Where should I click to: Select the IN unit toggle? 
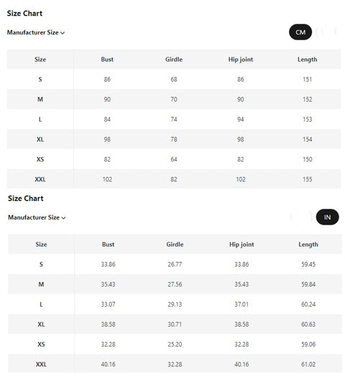[327, 217]
